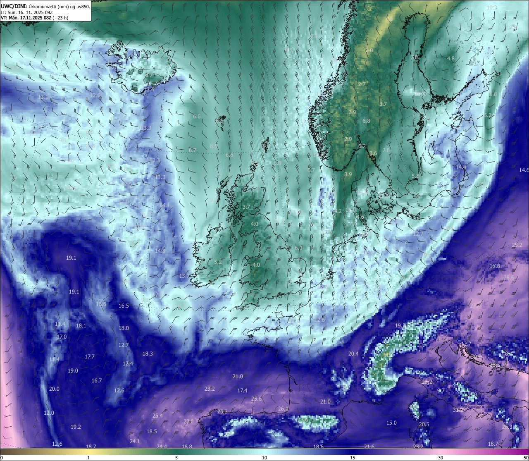Click the '15.0' value over the Mediterranean

click(x=391, y=423)
